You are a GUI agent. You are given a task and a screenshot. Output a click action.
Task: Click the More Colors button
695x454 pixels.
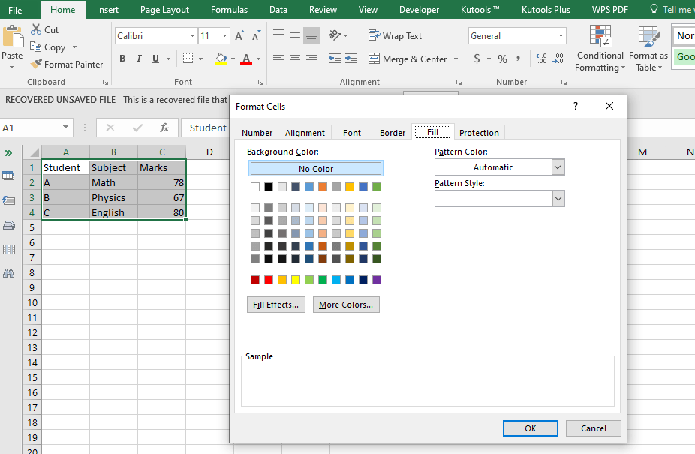(346, 305)
